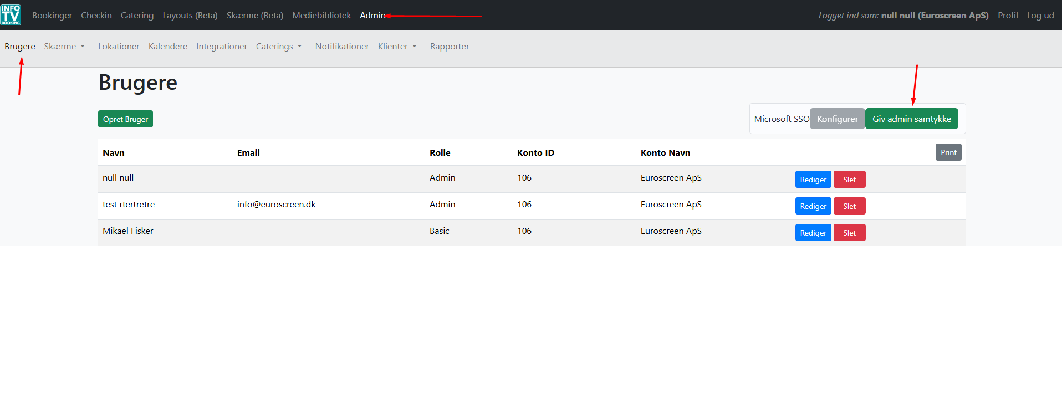Click the name Mikael Fisker

coord(128,231)
